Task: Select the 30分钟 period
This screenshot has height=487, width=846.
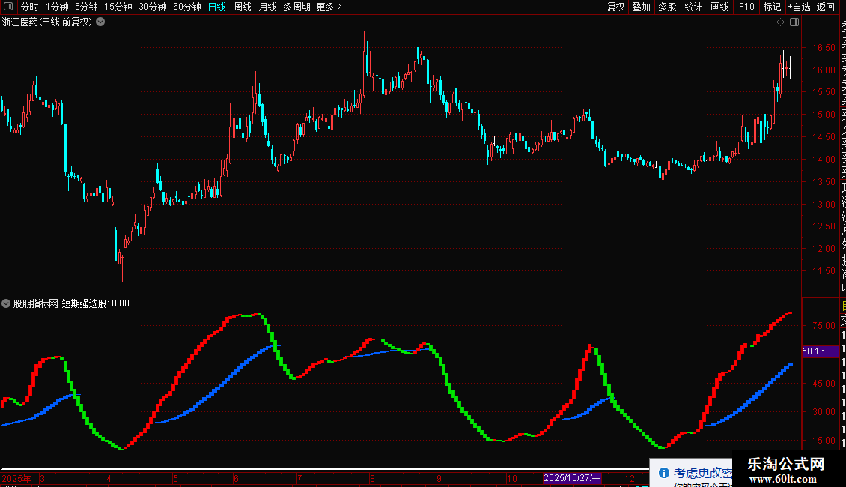Action: 153,7
